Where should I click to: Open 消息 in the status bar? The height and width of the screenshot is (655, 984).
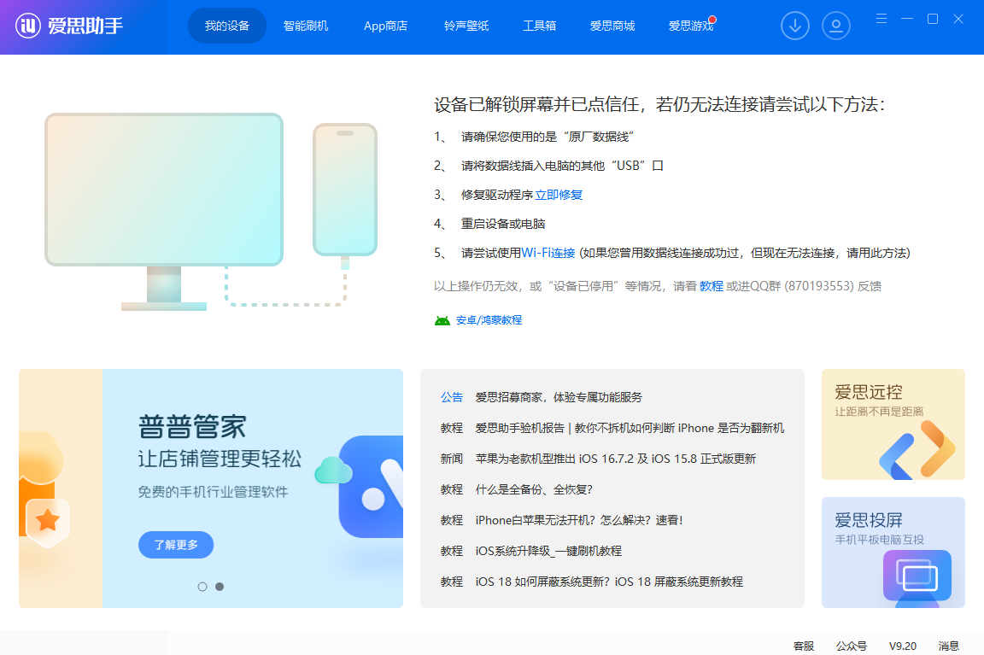[x=948, y=646]
